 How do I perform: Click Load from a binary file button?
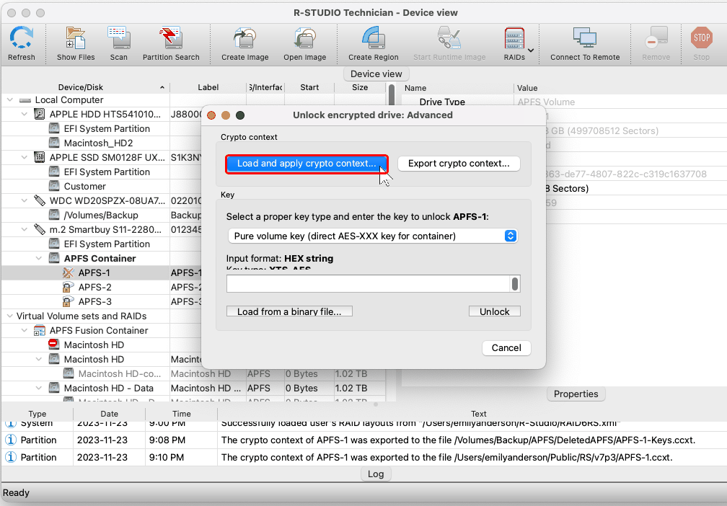(x=289, y=311)
